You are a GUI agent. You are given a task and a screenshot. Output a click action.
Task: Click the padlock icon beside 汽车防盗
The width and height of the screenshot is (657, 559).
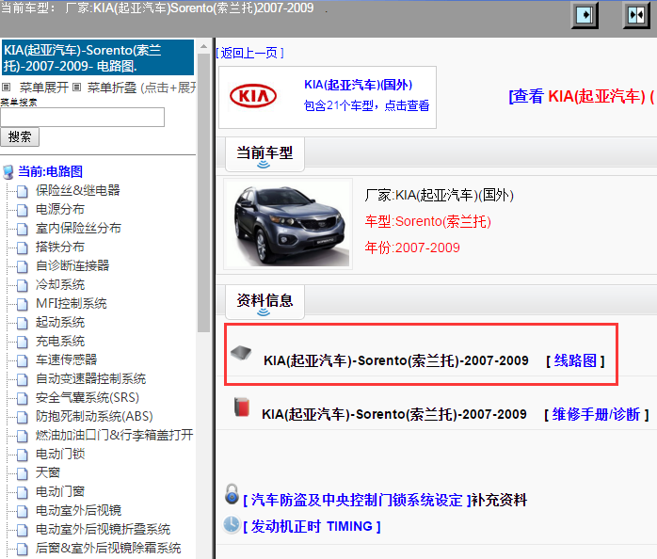click(232, 494)
